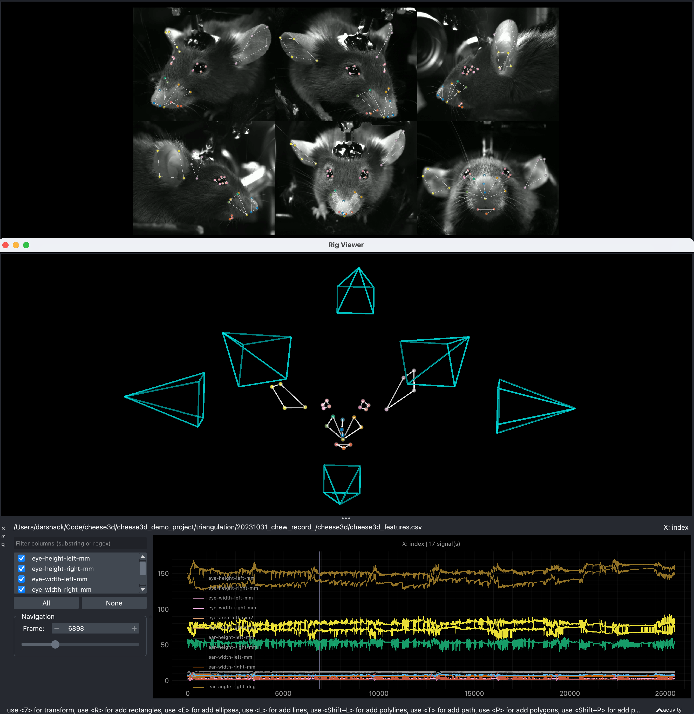Viewport: 694px width, 714px height.
Task: Focus the Filter columns text field
Action: click(x=80, y=543)
